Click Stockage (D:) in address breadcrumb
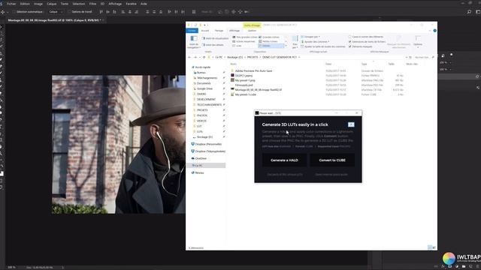The height and width of the screenshot is (270, 481). (x=234, y=57)
